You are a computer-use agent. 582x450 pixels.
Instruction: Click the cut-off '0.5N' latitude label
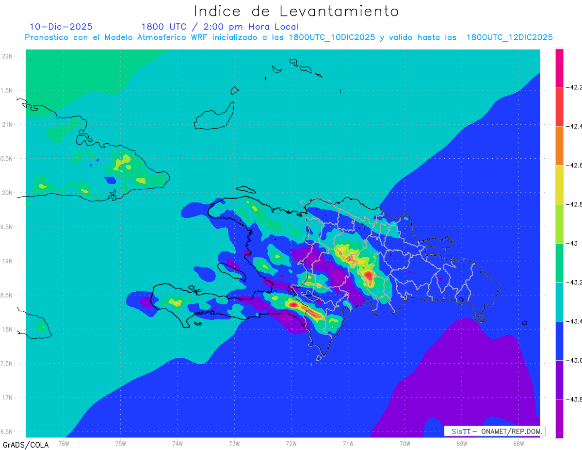coord(7,159)
